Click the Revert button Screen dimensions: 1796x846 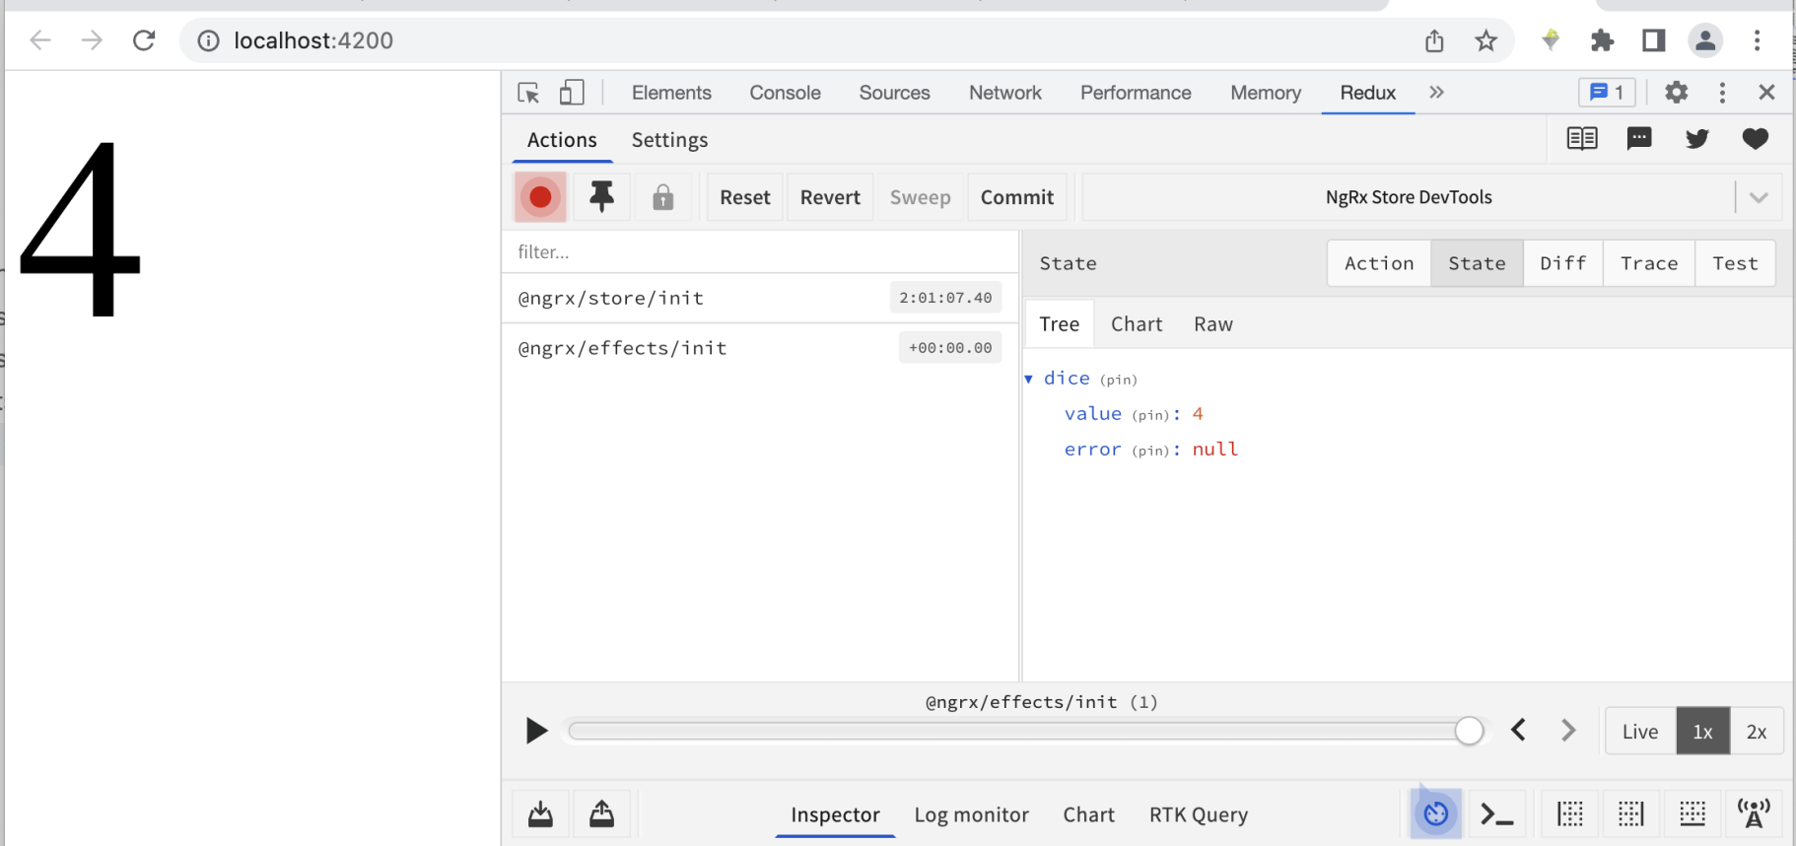tap(830, 197)
